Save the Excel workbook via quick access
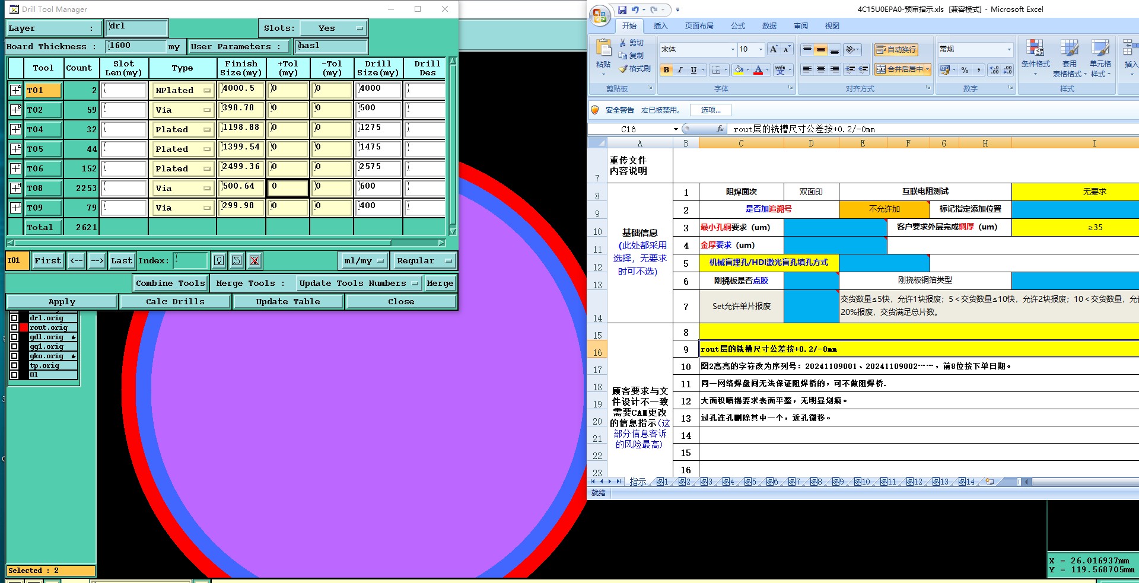The width and height of the screenshot is (1139, 583). click(622, 9)
